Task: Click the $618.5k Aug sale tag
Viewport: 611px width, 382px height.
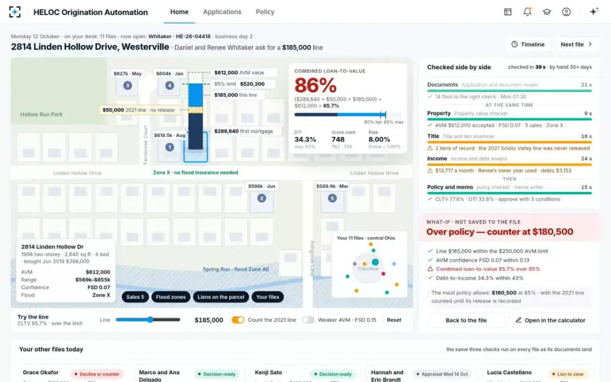Action: (170, 135)
